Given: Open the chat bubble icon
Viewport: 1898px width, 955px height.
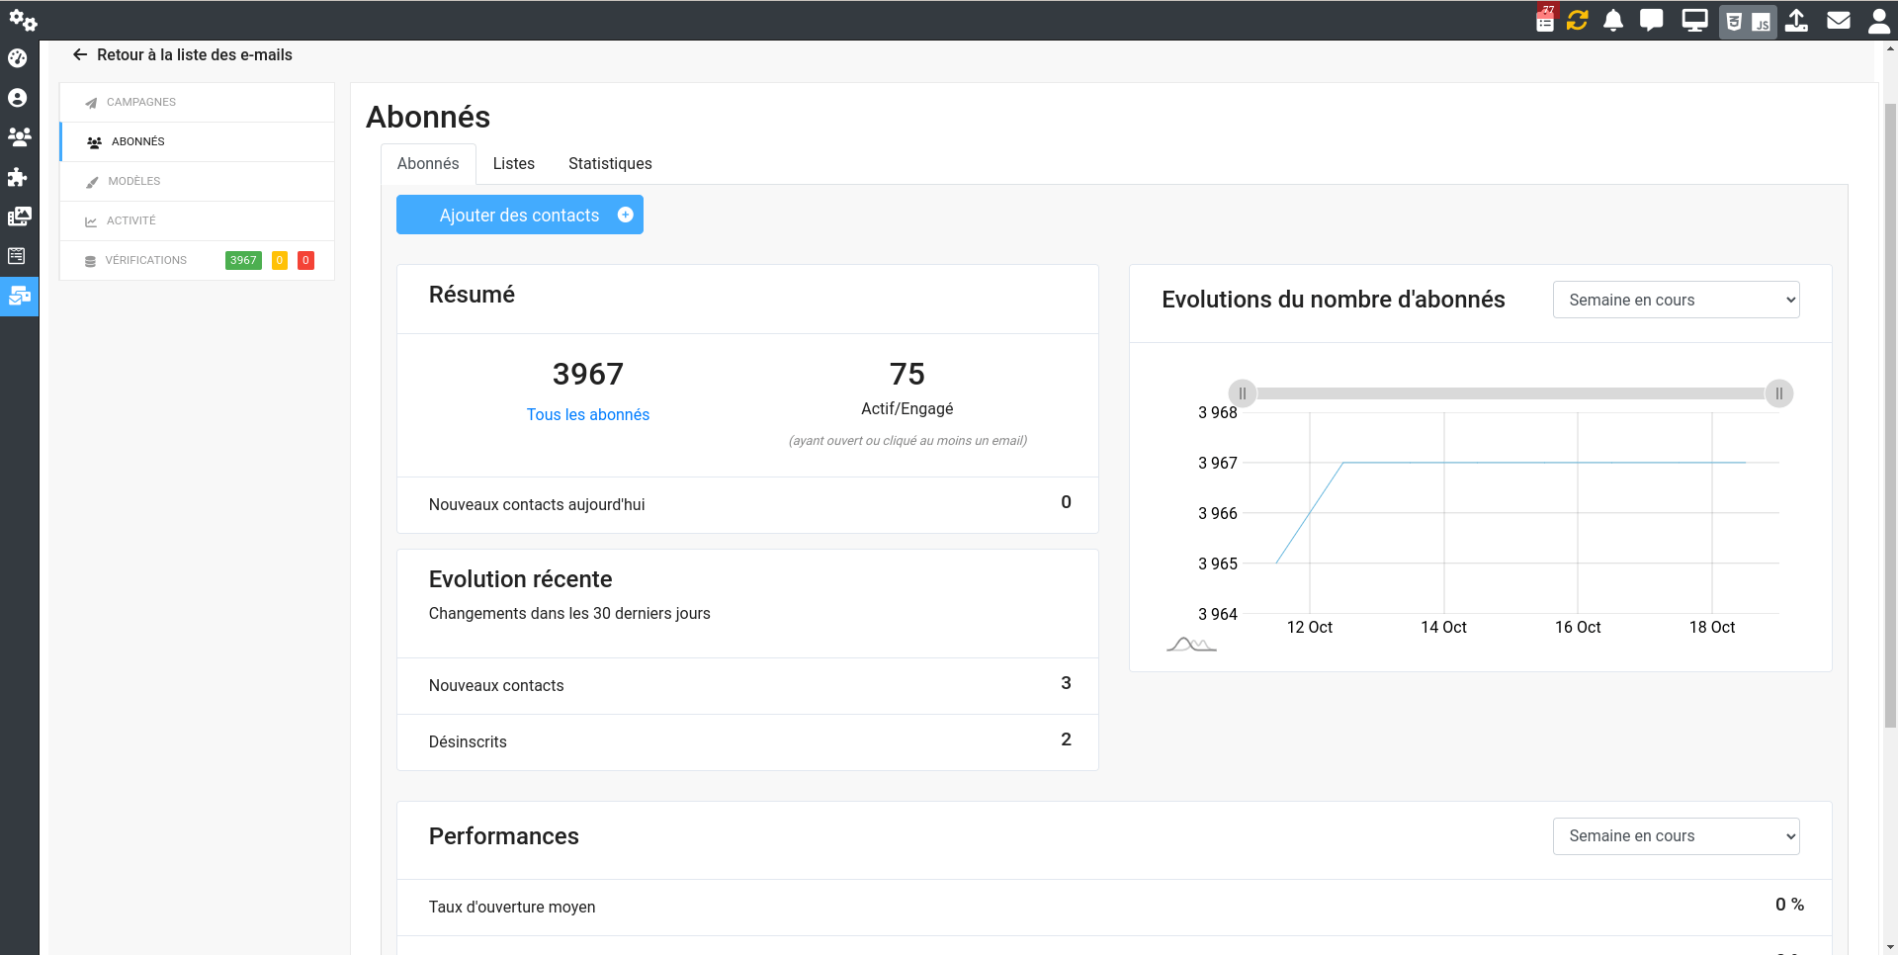Looking at the screenshot, I should (x=1651, y=20).
